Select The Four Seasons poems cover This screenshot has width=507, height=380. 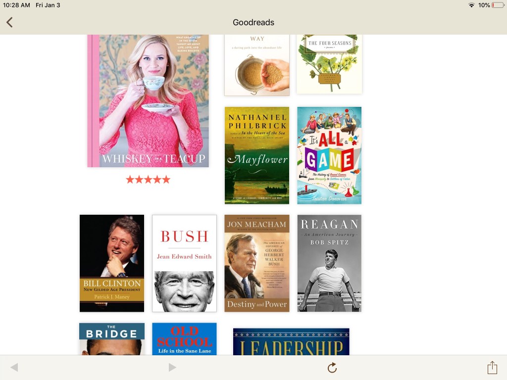click(329, 64)
